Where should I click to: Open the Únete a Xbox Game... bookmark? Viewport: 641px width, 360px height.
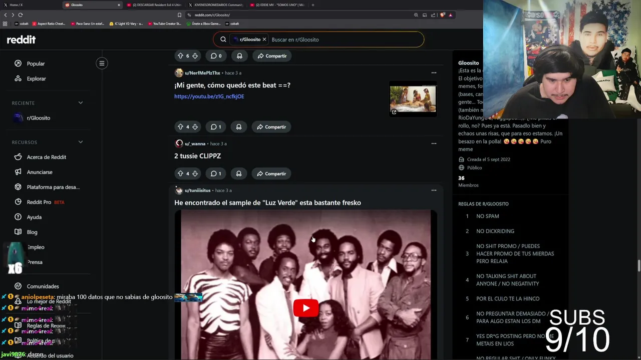tap(203, 23)
